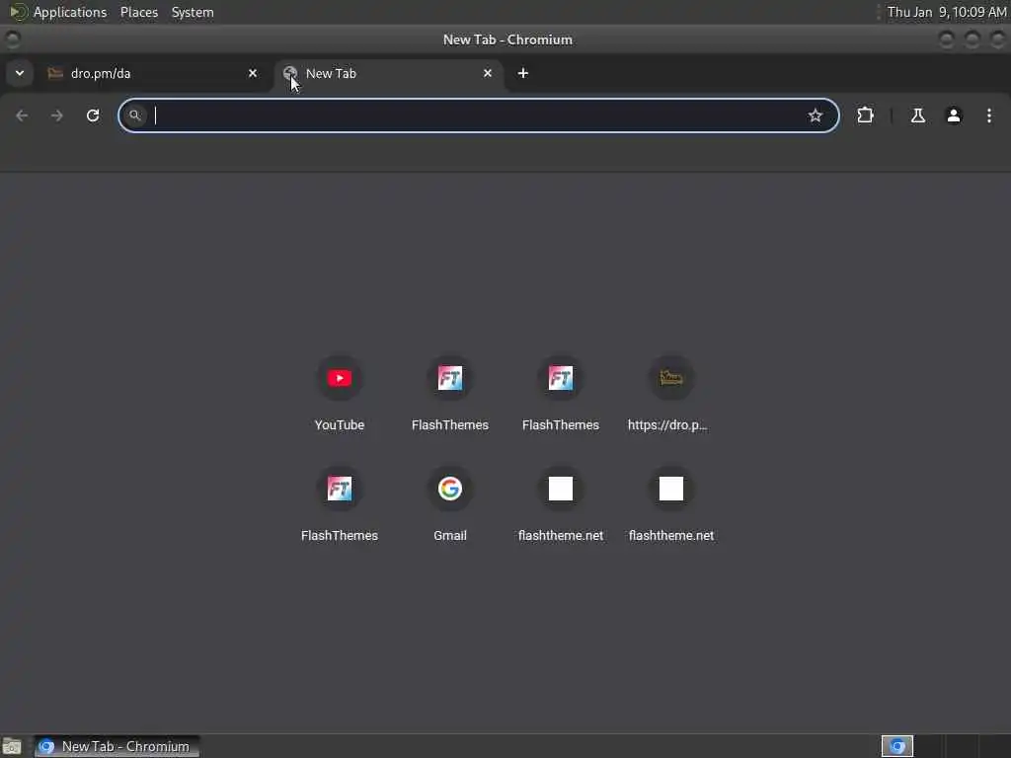Select New Tab - Chromium taskbar button
Image resolution: width=1011 pixels, height=758 pixels.
click(117, 746)
